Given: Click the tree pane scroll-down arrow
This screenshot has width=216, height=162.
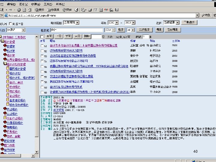Looking at the screenshot, I should point(37,152).
